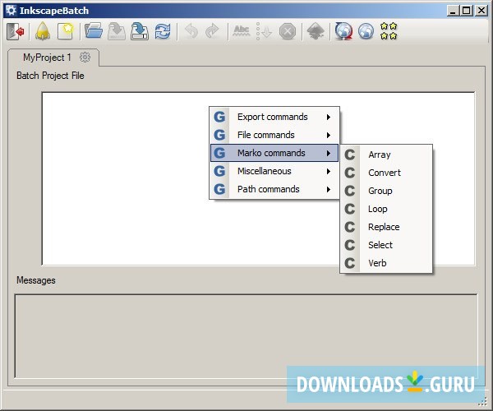
Task: Open Miscellaneous submenu
Action: click(274, 171)
